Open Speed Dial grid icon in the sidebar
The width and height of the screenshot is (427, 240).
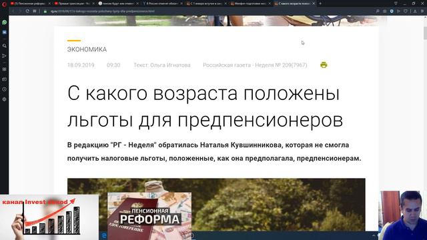coord(5,69)
